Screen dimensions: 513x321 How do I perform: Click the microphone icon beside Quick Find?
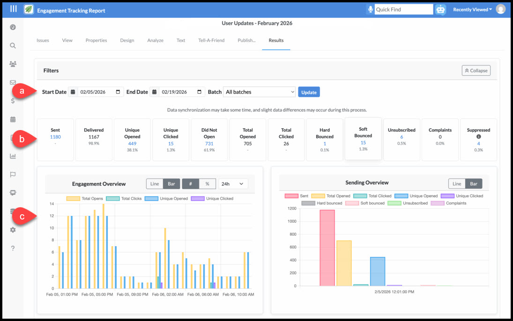pyautogui.click(x=371, y=9)
